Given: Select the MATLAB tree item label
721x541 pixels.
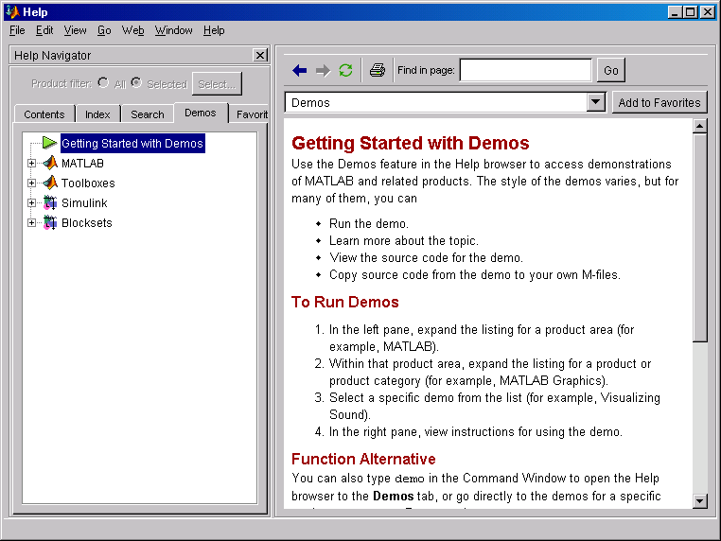Looking at the screenshot, I should tap(82, 164).
